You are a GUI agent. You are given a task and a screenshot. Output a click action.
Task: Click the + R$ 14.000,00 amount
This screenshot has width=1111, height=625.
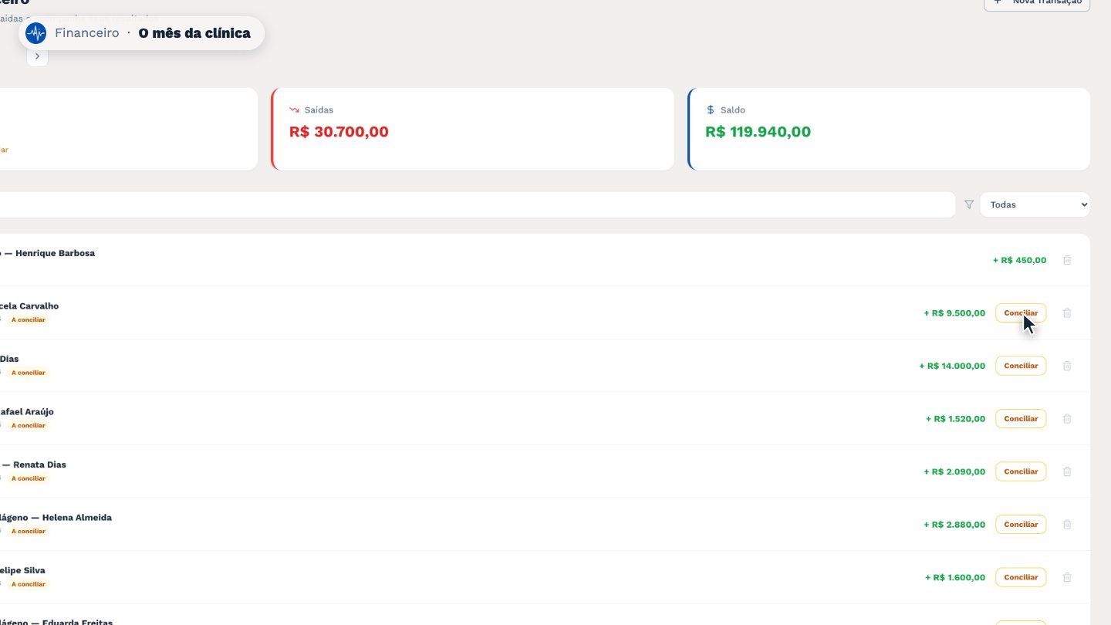(952, 366)
